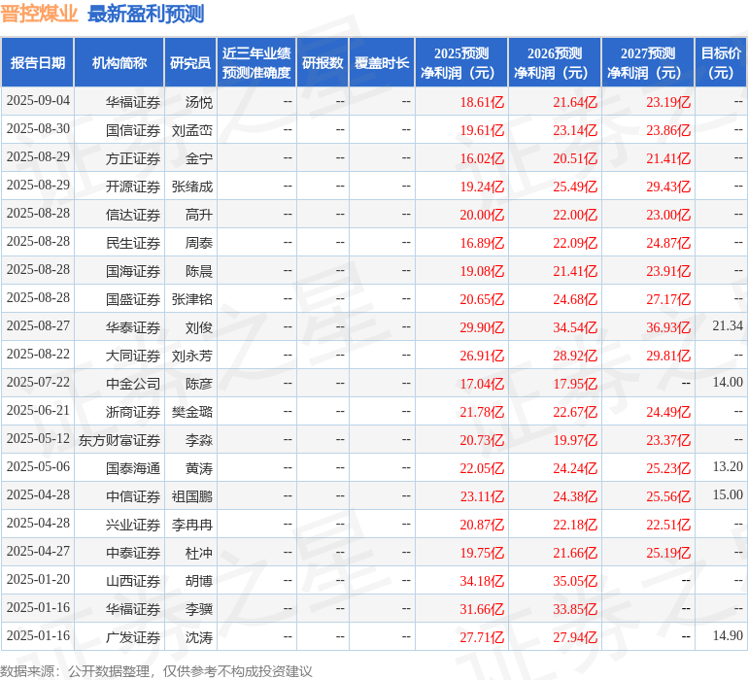Click the 2026预测净利润 column header
Screen dimensions: 748x680
click(x=555, y=62)
